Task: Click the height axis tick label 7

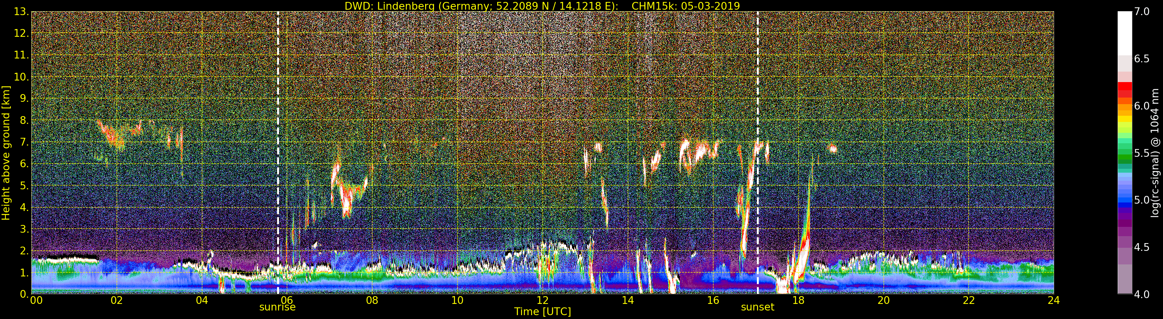Action: pos(24,142)
